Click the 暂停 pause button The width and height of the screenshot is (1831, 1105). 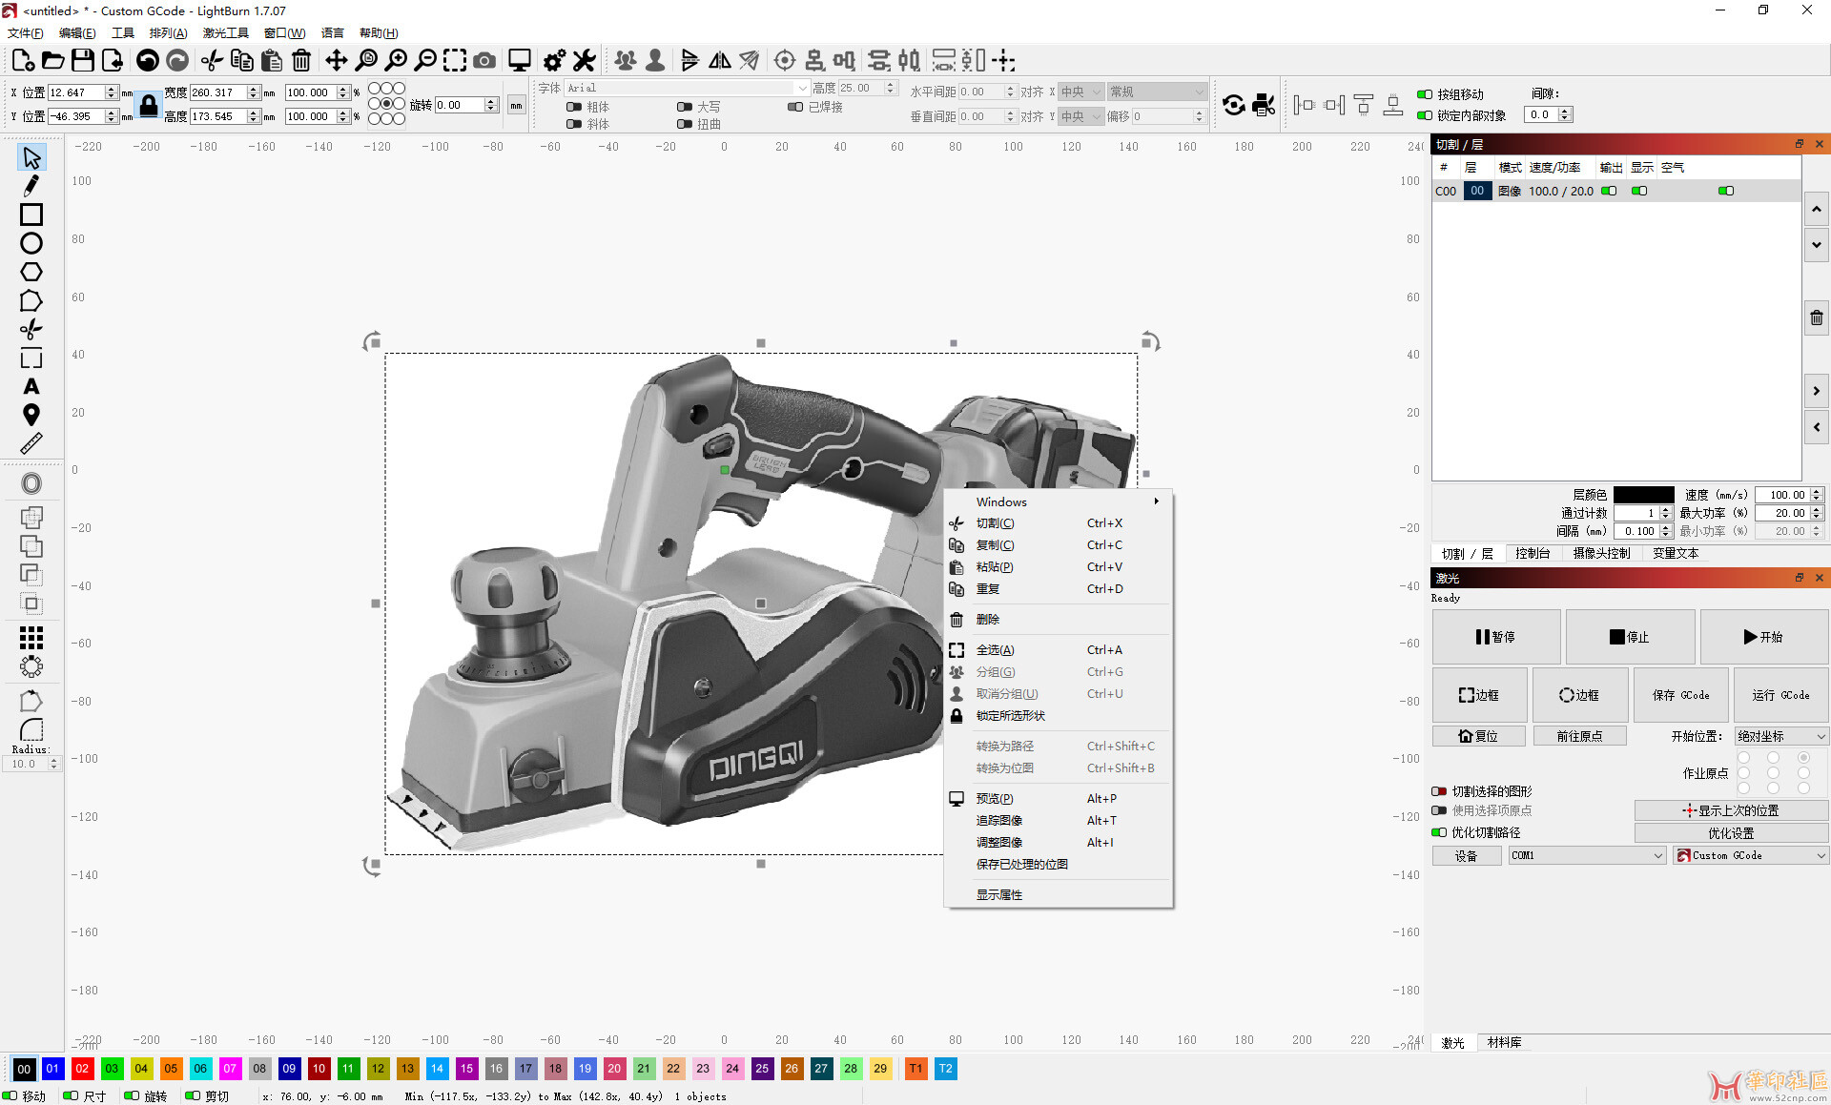pyautogui.click(x=1495, y=637)
